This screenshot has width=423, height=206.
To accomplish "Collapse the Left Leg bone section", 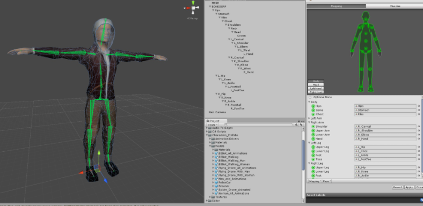I will [x=309, y=143].
